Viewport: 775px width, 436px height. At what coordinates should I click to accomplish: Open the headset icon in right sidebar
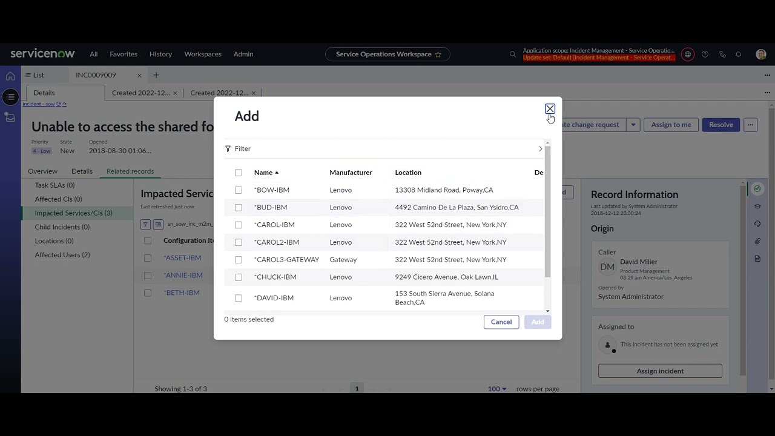757,224
